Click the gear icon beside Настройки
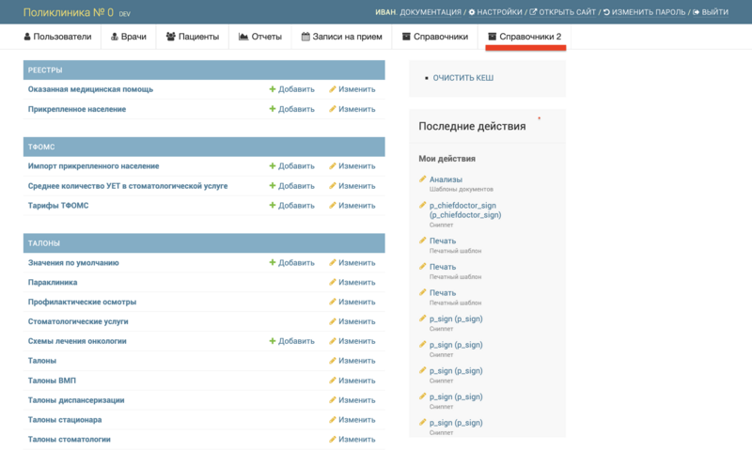 pos(472,12)
